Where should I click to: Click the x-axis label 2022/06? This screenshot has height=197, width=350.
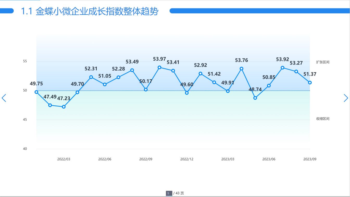105,159
